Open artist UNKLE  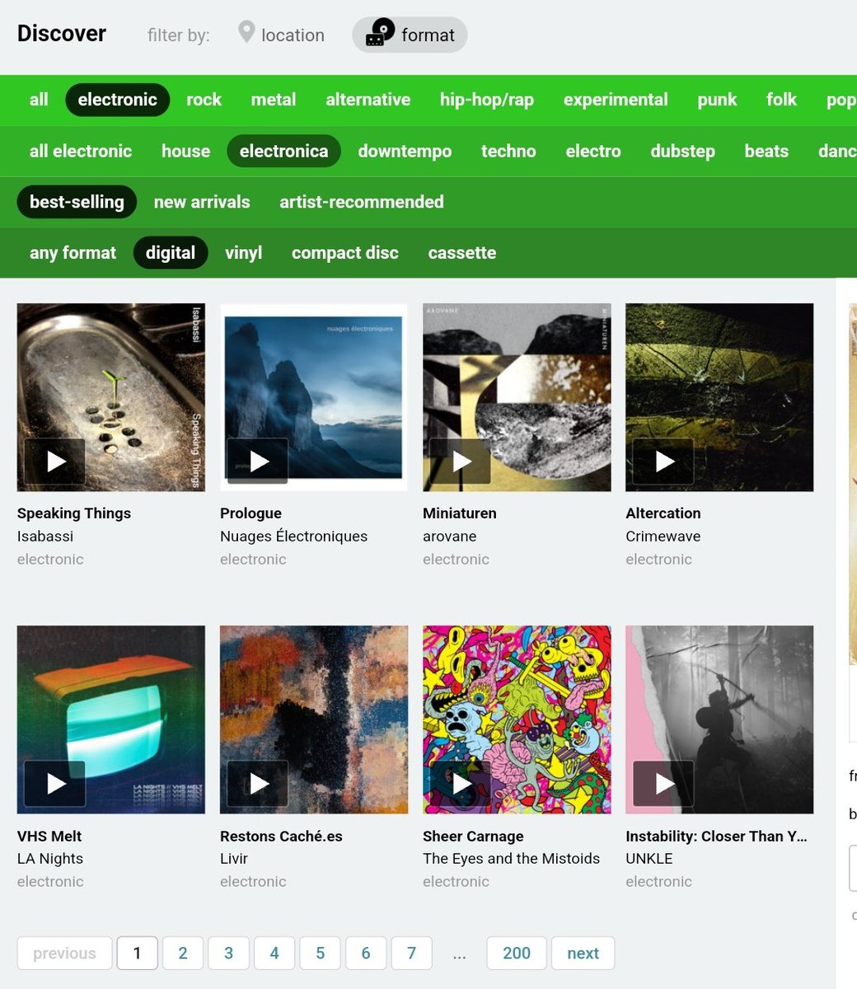pyautogui.click(x=649, y=859)
